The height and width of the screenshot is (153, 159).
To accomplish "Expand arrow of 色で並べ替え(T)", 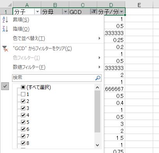I will click(100, 38).
